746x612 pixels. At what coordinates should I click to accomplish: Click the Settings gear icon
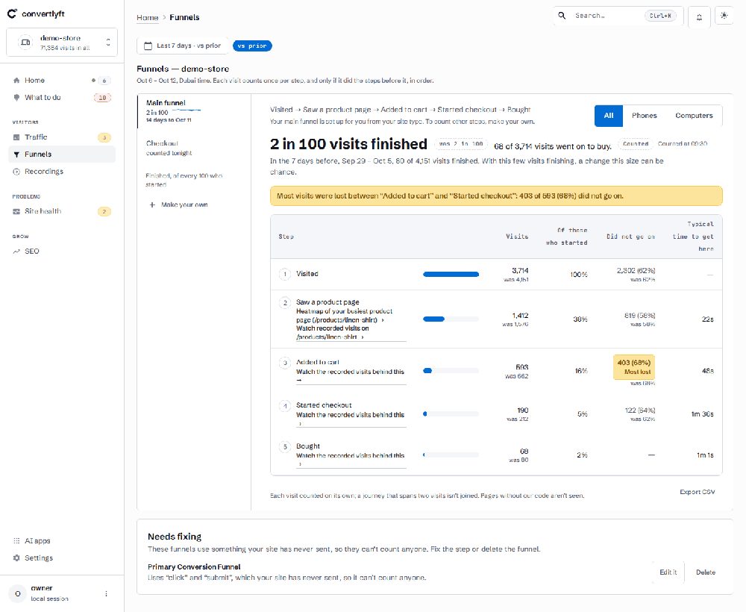pyautogui.click(x=16, y=558)
